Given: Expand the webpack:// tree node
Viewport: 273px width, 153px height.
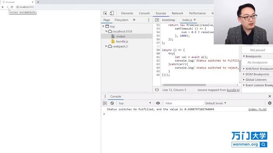Looking at the screenshot, I should coord(106,46).
